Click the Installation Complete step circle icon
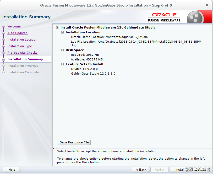The height and width of the screenshot is (174, 213). coord(4,72)
